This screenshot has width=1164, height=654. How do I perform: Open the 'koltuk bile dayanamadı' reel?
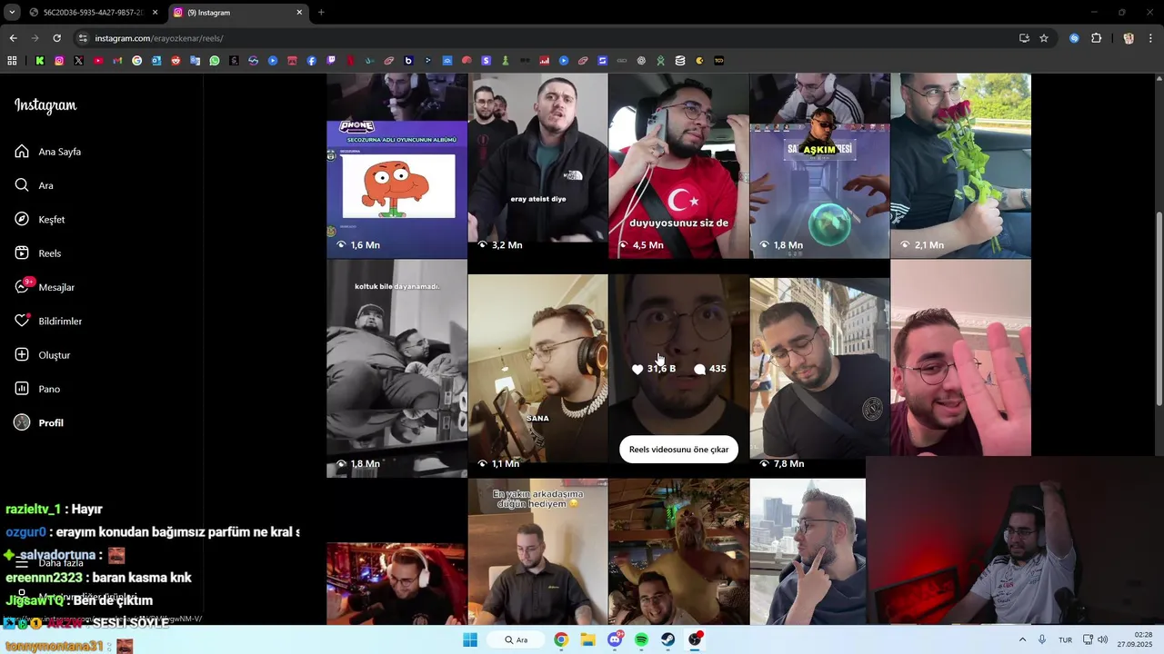396,369
